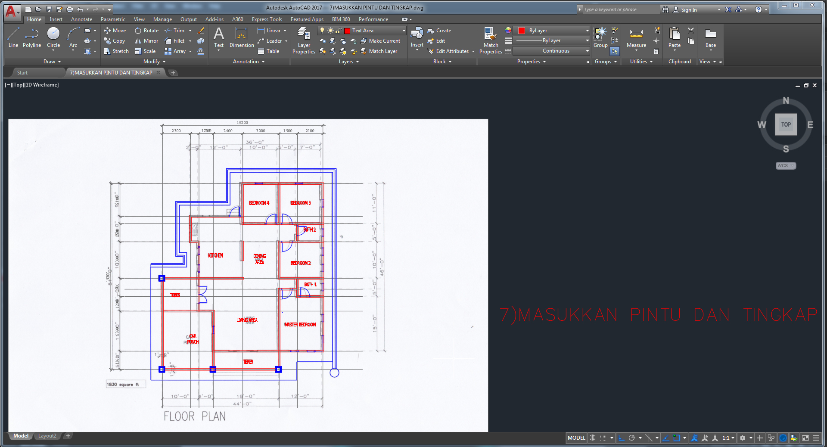Switch to the Layout2 tab
This screenshot has width=827, height=447.
tap(47, 436)
